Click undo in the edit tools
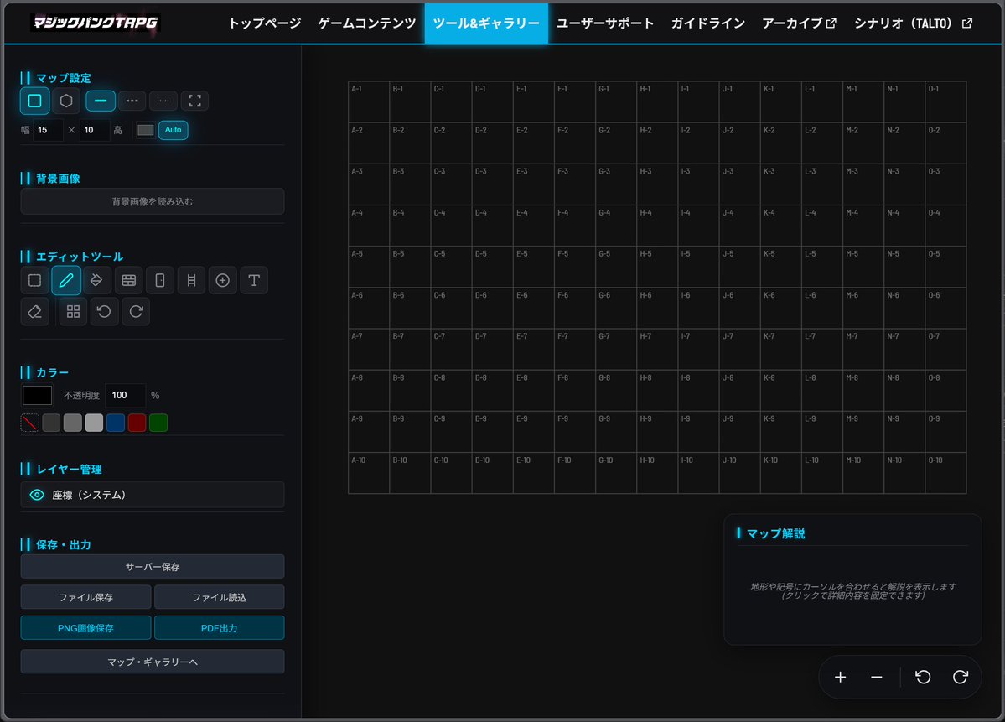The image size is (1005, 722). tap(104, 312)
